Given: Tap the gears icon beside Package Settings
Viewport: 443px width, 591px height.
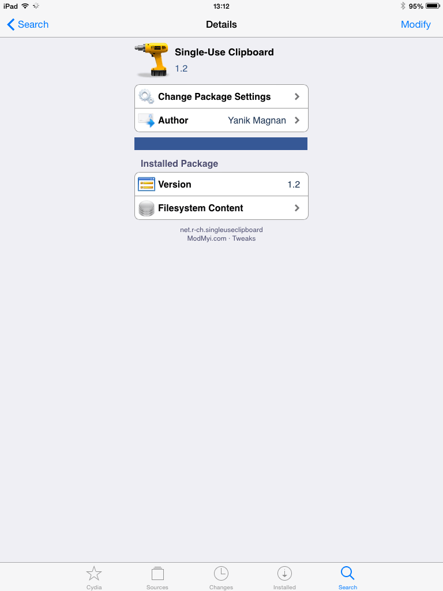Looking at the screenshot, I should tap(146, 96).
